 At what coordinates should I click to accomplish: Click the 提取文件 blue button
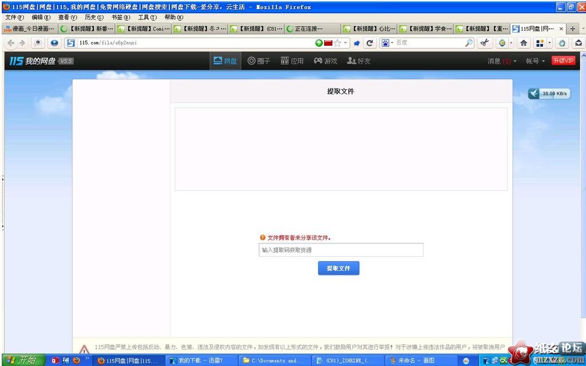click(x=338, y=268)
